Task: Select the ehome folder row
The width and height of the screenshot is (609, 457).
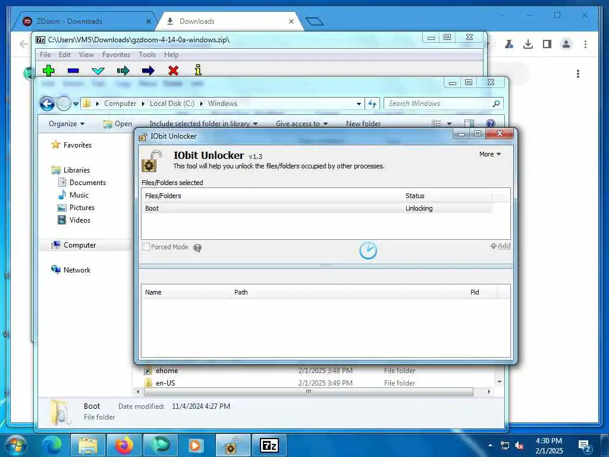Action: pyautogui.click(x=319, y=371)
